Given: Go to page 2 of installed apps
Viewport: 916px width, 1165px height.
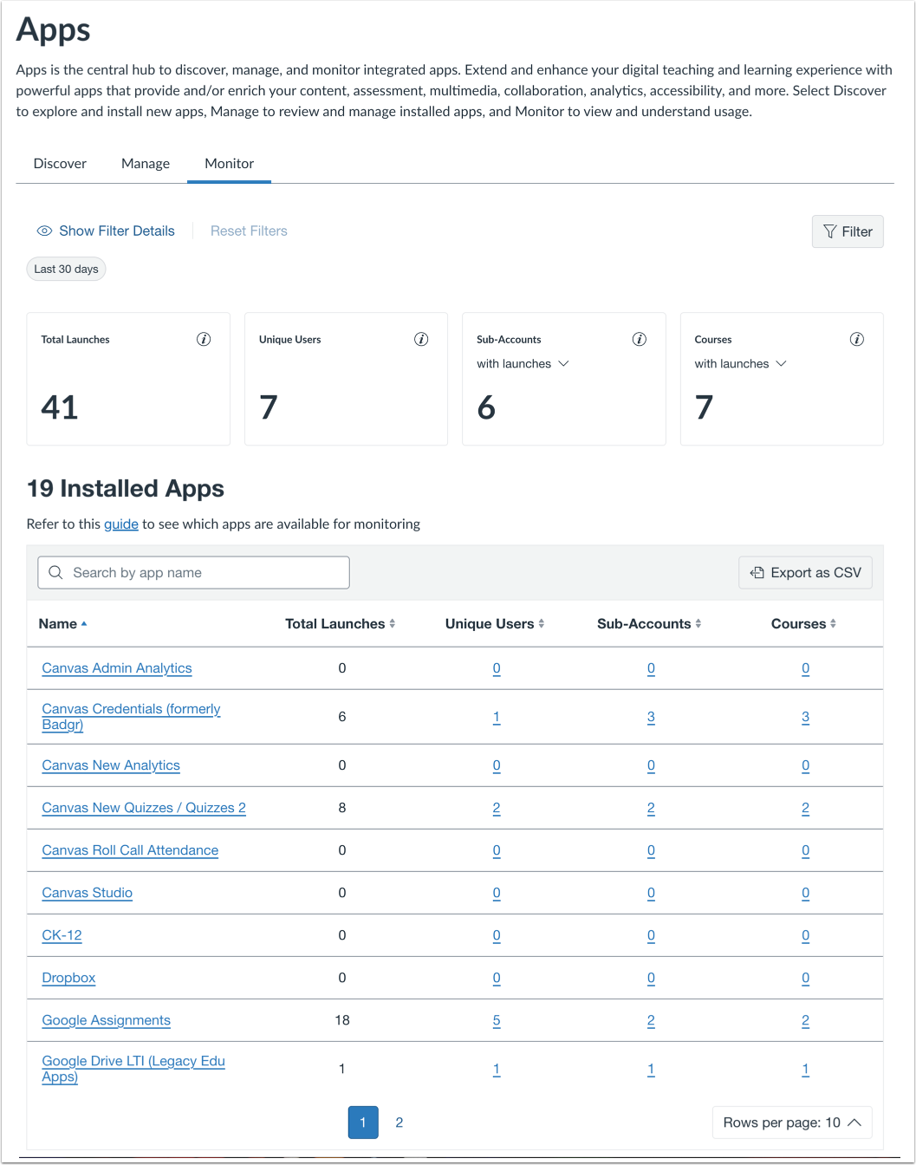Looking at the screenshot, I should pos(400,1122).
